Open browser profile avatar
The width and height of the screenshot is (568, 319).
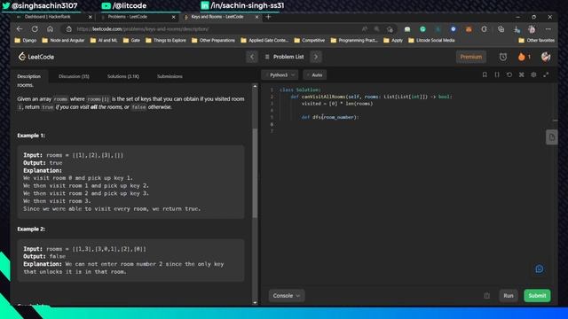[532, 29]
